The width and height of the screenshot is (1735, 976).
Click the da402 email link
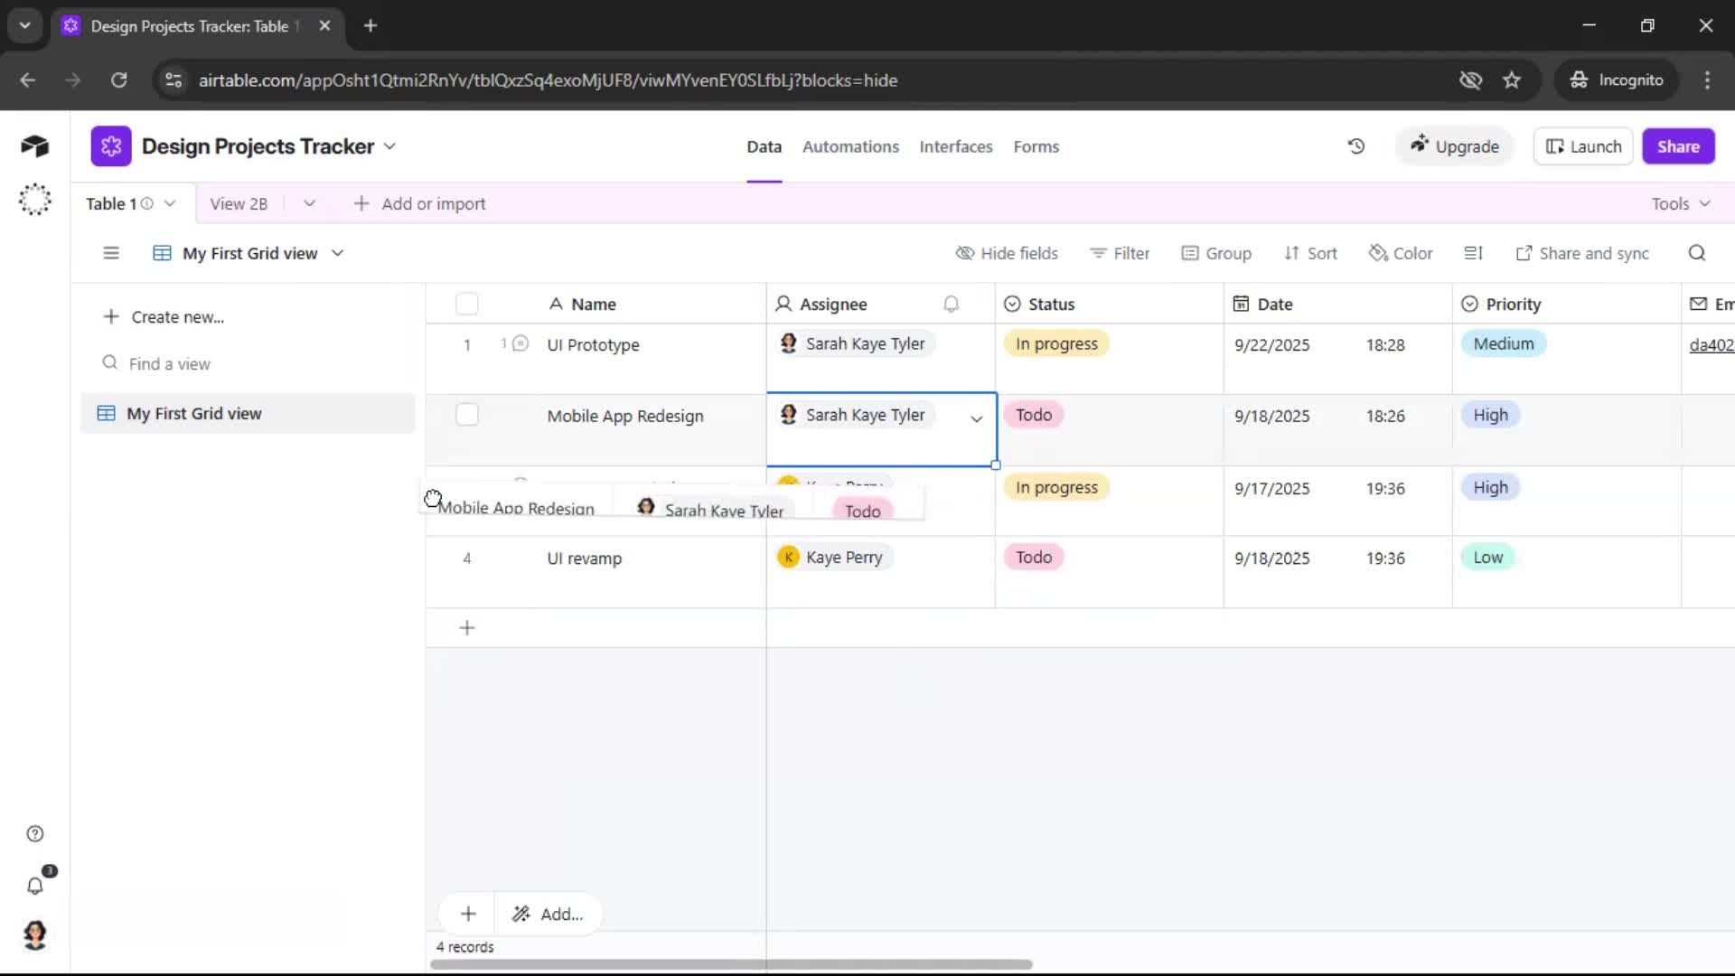point(1712,345)
